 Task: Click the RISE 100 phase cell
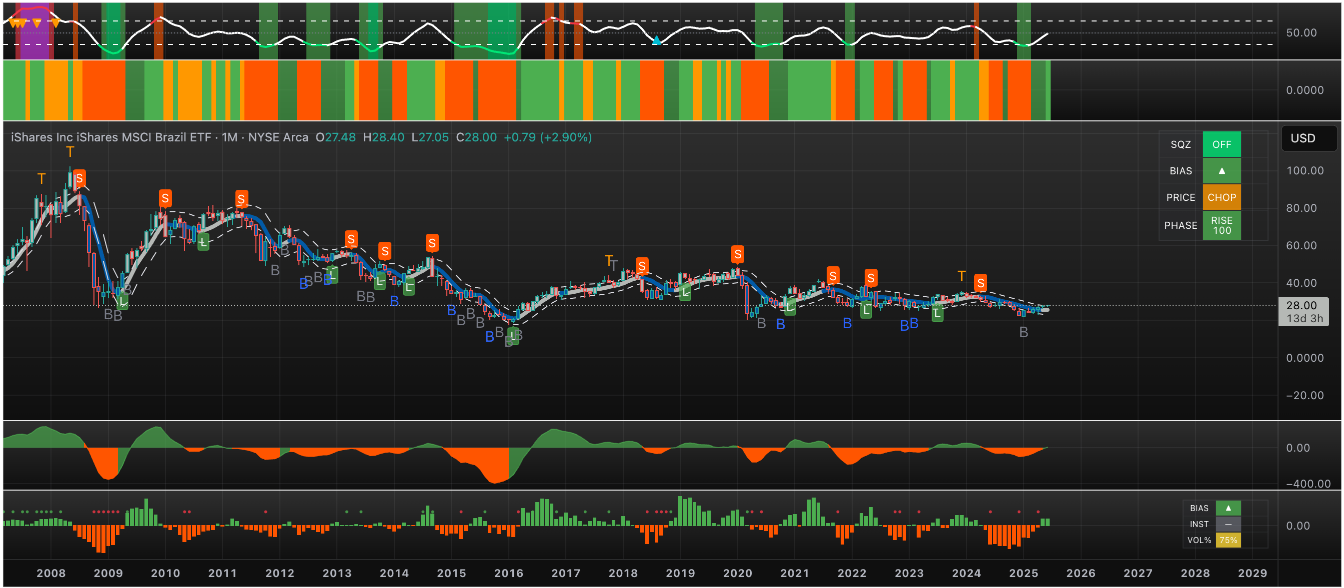[1221, 225]
